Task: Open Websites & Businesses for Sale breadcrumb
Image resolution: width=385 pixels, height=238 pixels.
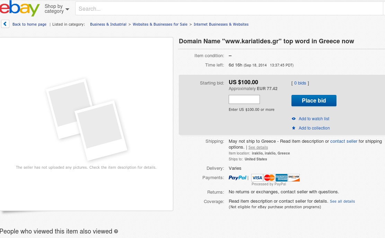Action: coord(160,24)
